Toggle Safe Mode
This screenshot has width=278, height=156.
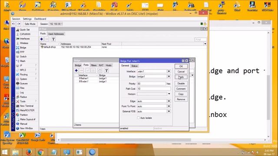click(x=30, y=24)
